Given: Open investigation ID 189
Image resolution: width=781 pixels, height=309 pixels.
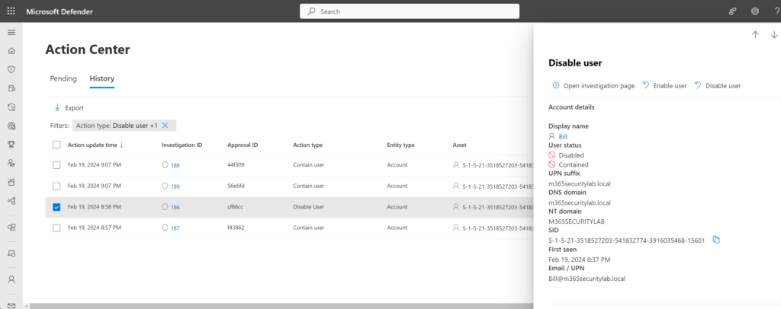Looking at the screenshot, I should pos(175,186).
